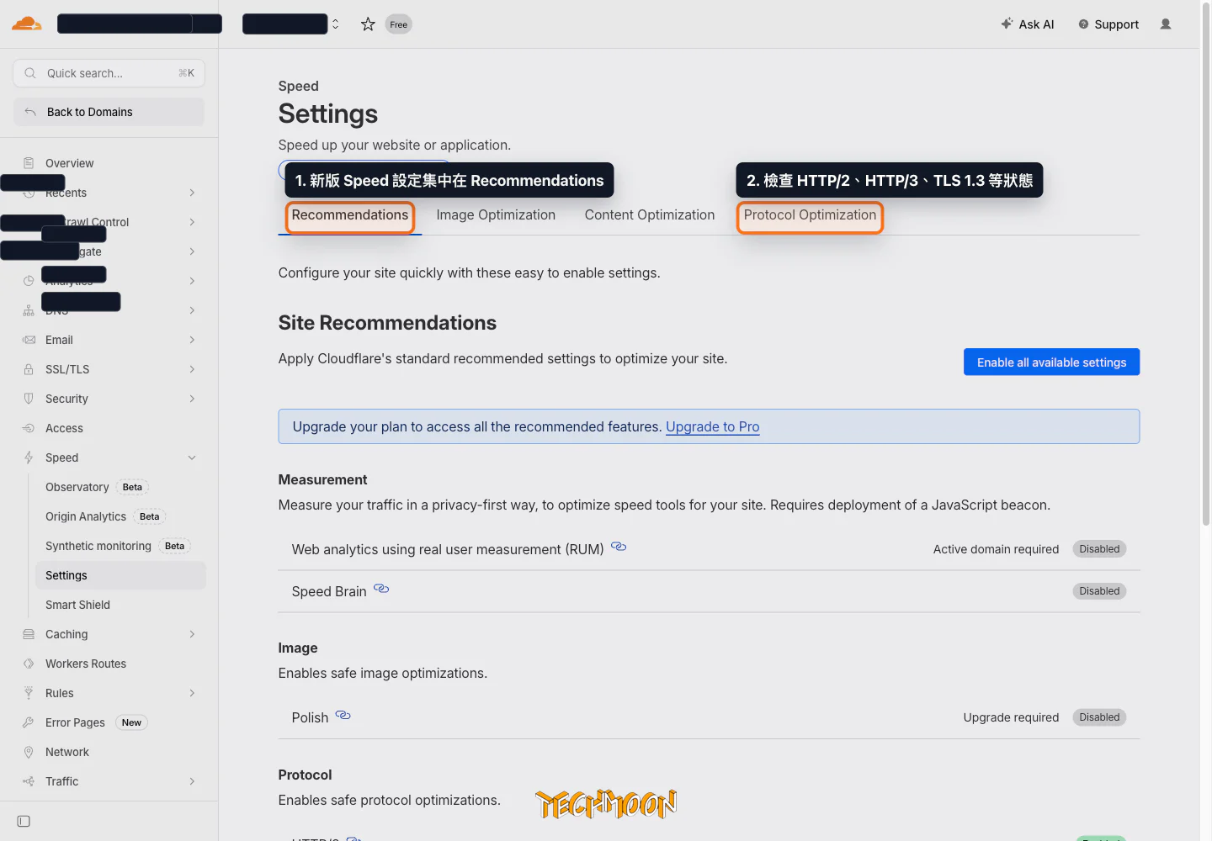1212x841 pixels.
Task: Click the Back to Domains button
Action: [x=109, y=112]
